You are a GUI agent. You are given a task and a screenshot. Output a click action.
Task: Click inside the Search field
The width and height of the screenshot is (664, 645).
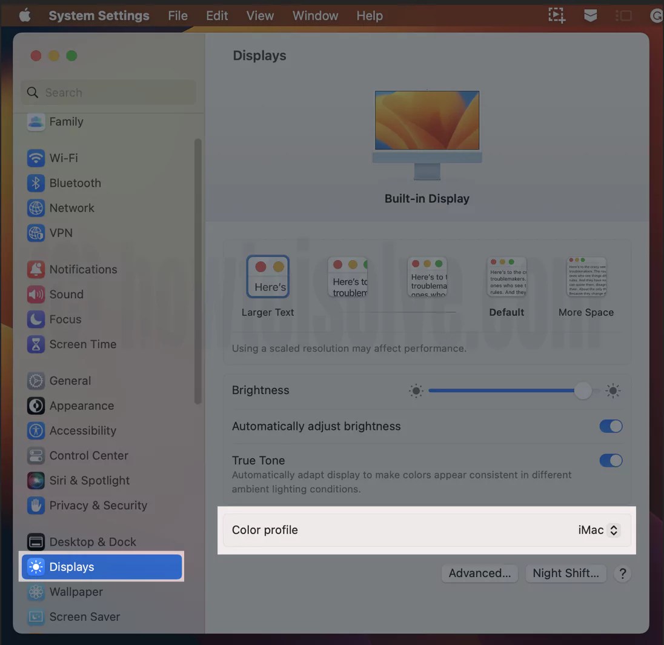coord(108,92)
